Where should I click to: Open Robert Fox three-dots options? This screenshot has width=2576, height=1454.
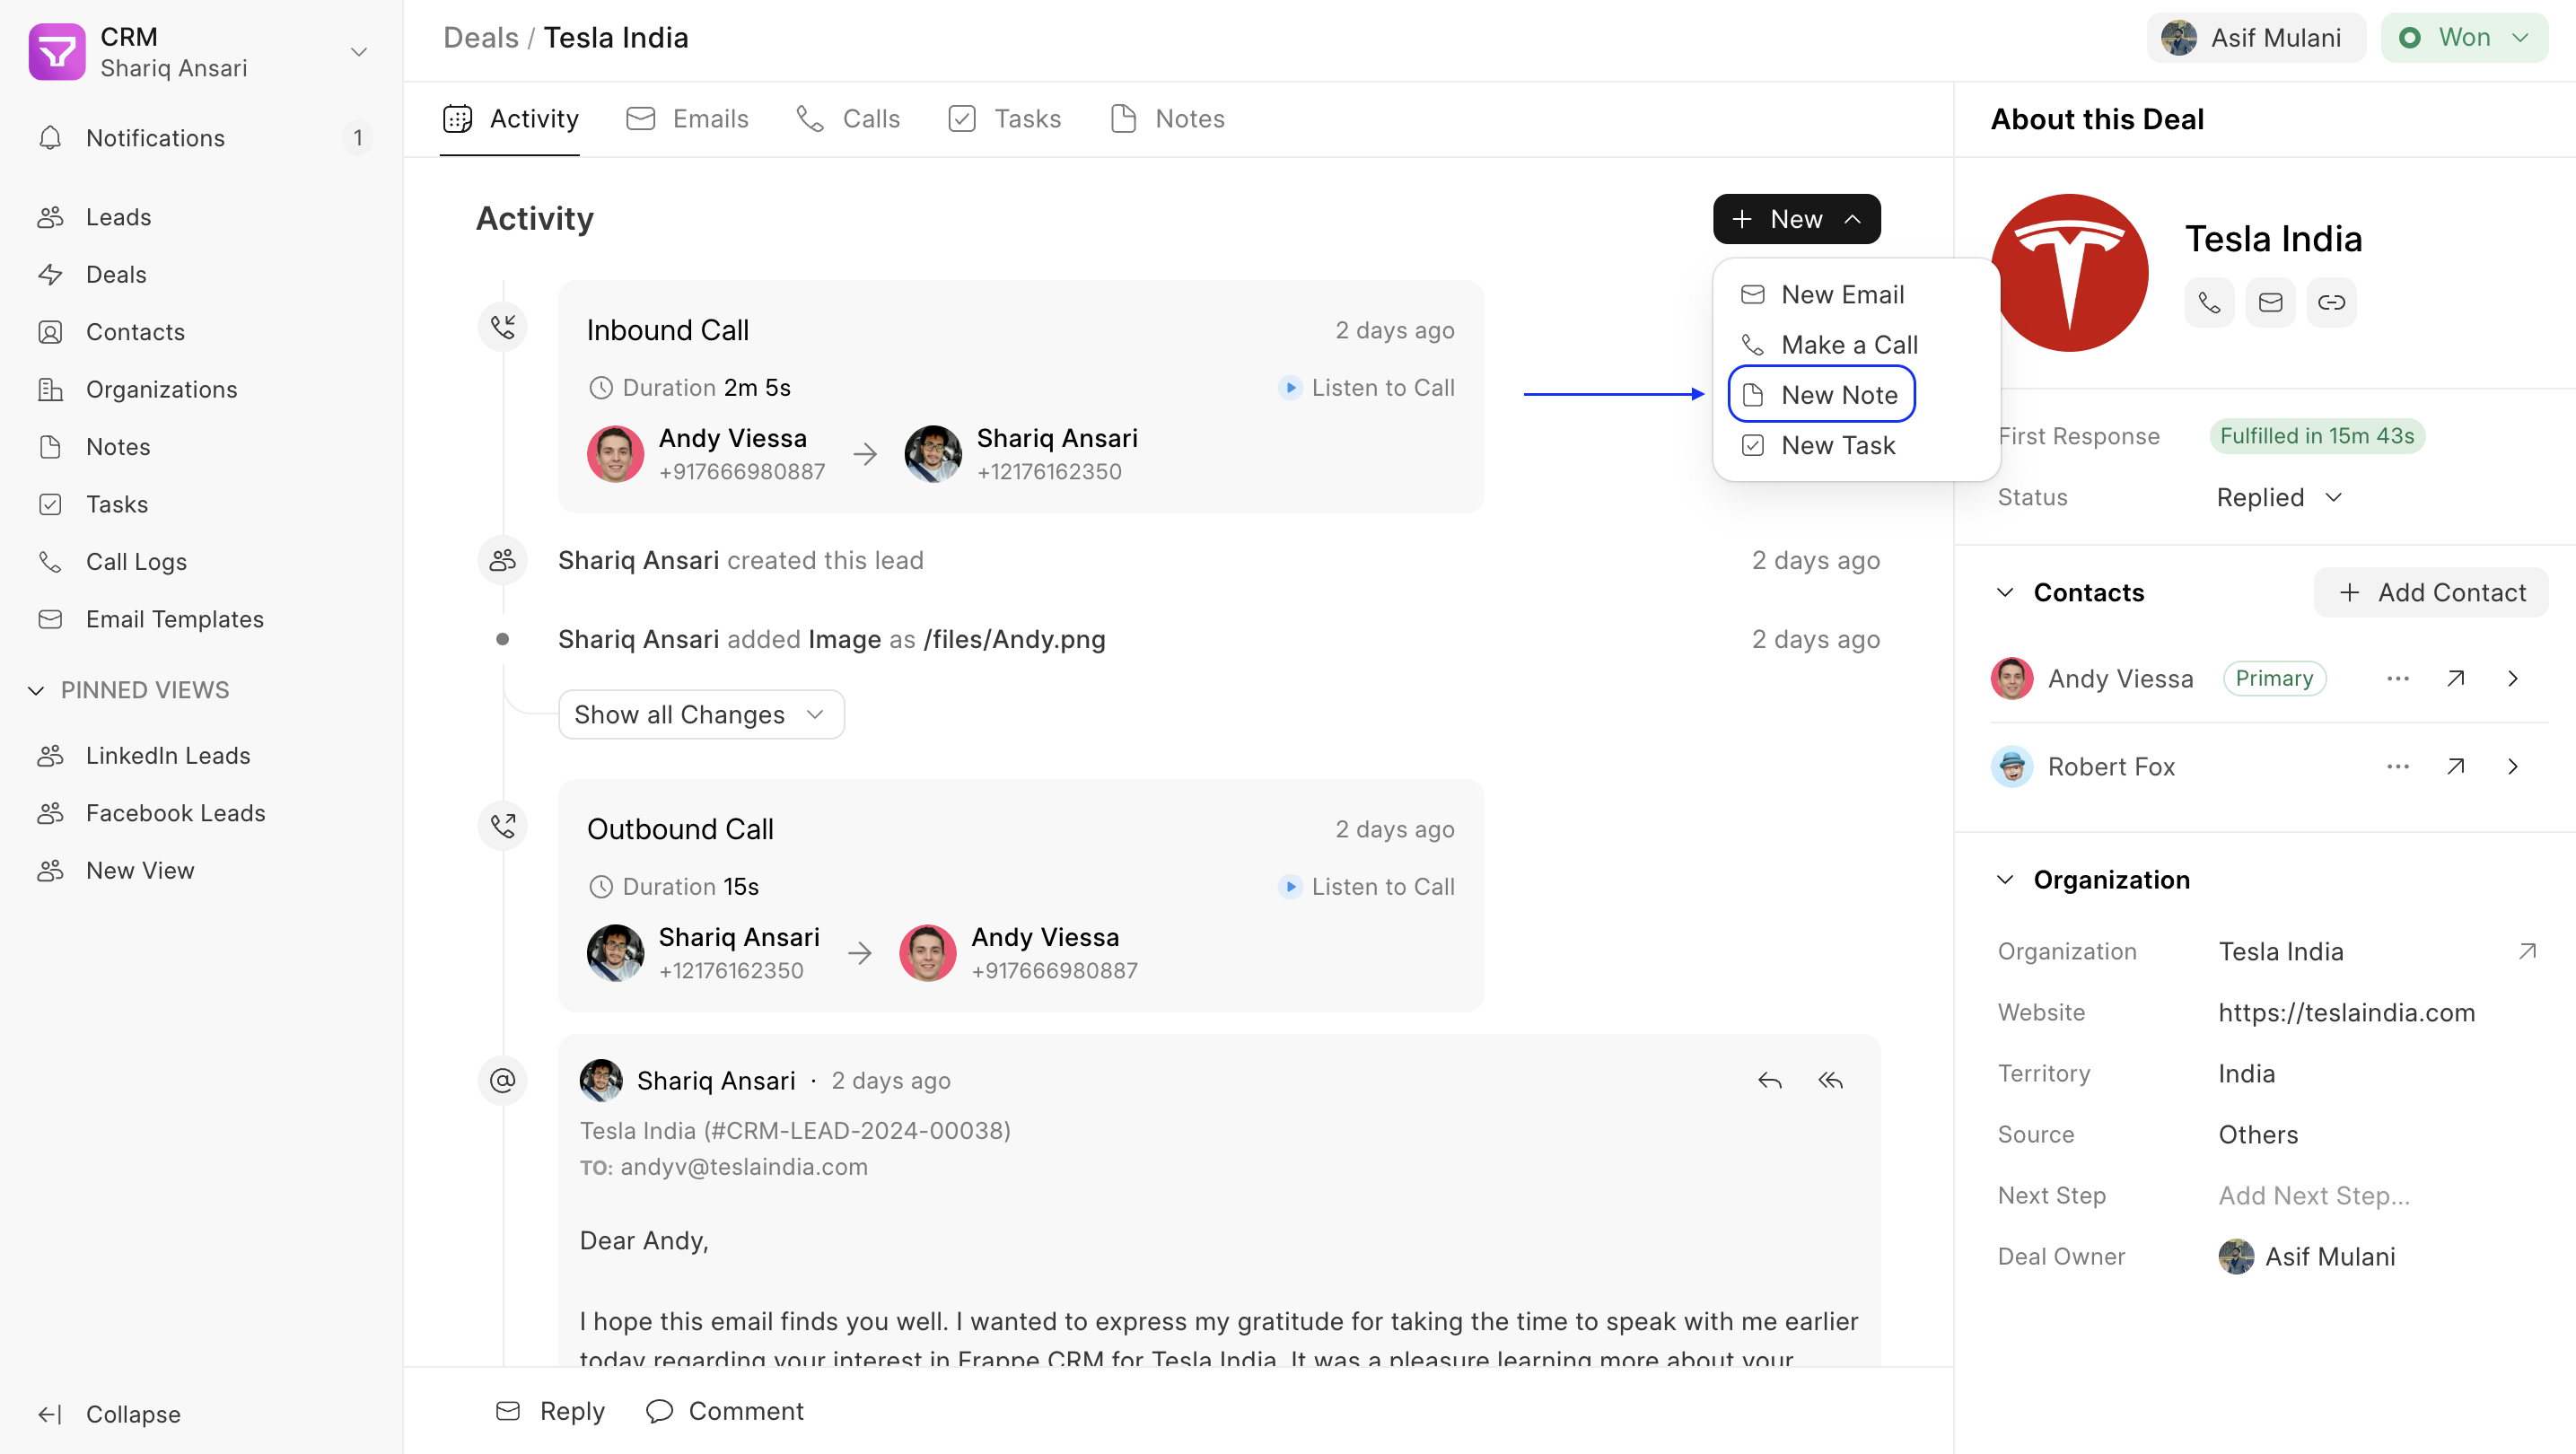[x=2397, y=766]
